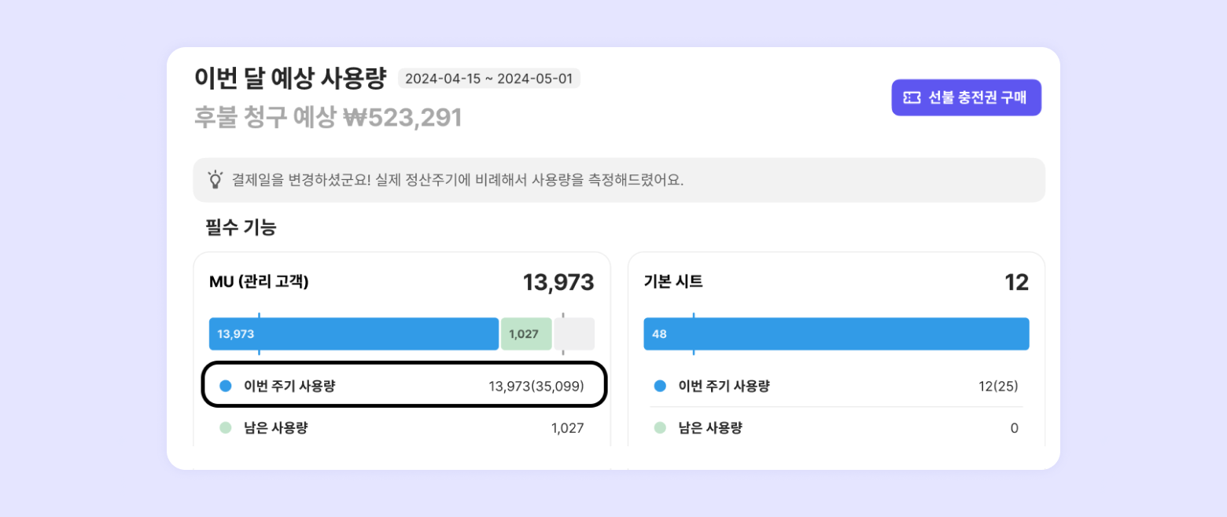Click the ticket icon on the purchase button
1227x517 pixels.
[x=912, y=97]
